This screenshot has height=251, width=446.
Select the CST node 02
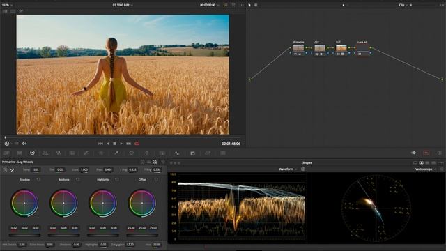tap(320, 50)
